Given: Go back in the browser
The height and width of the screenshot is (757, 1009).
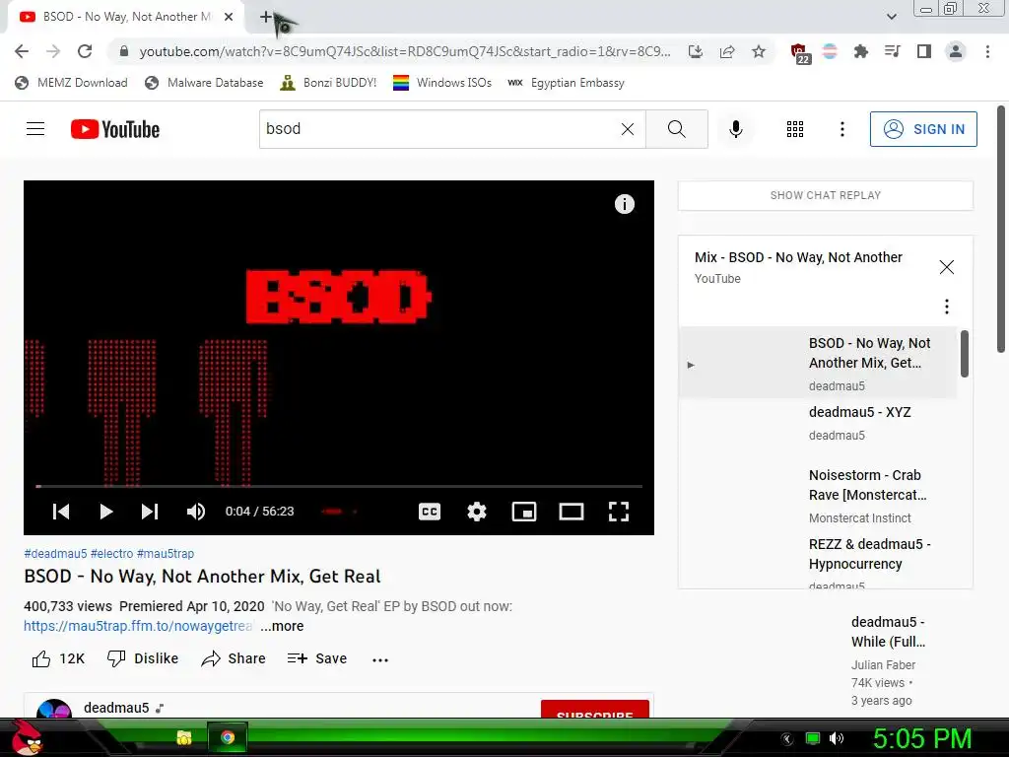Looking at the screenshot, I should (x=22, y=51).
